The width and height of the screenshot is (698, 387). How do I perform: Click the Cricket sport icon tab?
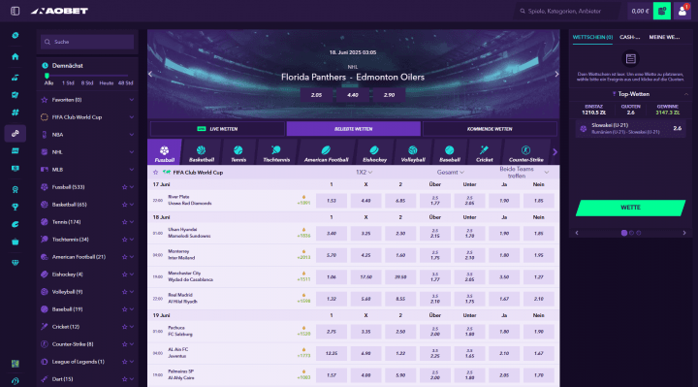tap(484, 152)
